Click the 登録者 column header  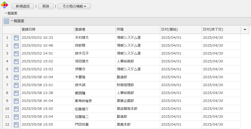[95, 29]
